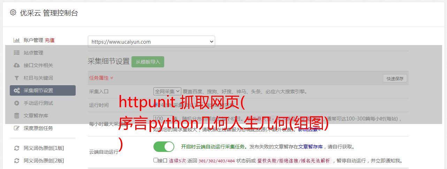Toggle the 云端自动运行 switch off

pyautogui.click(x=164, y=147)
